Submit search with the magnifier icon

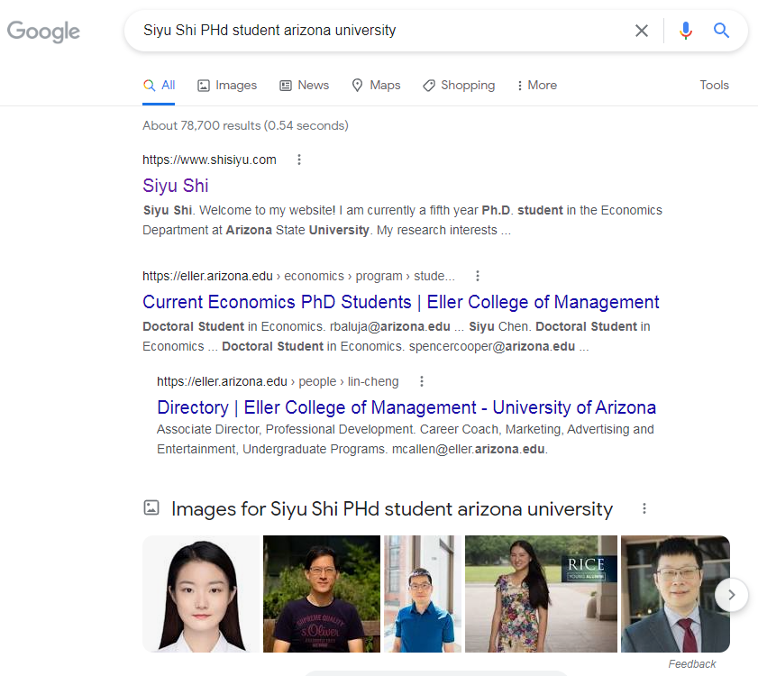[721, 31]
